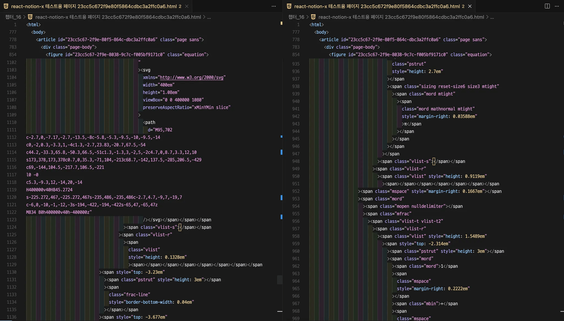Image resolution: width=564 pixels, height=321 pixels.
Task: Click span with top: -3.677em style
Action: tap(133, 317)
